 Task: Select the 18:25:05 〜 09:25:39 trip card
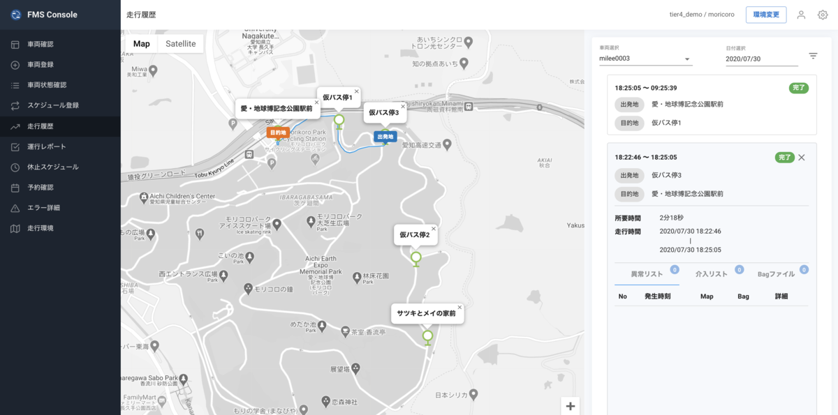tap(712, 105)
